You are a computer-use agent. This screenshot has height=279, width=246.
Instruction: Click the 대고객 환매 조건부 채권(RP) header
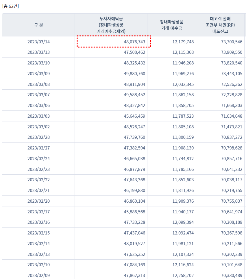220,25
